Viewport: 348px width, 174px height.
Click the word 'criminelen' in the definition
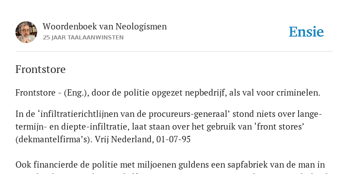[x=297, y=93]
